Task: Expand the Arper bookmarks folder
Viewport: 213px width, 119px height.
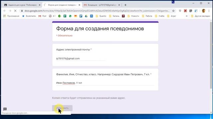Action: pos(171,16)
